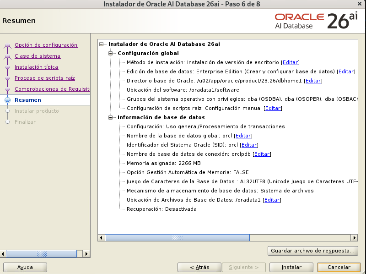Navigate to Instalación típica step

click(x=37, y=67)
